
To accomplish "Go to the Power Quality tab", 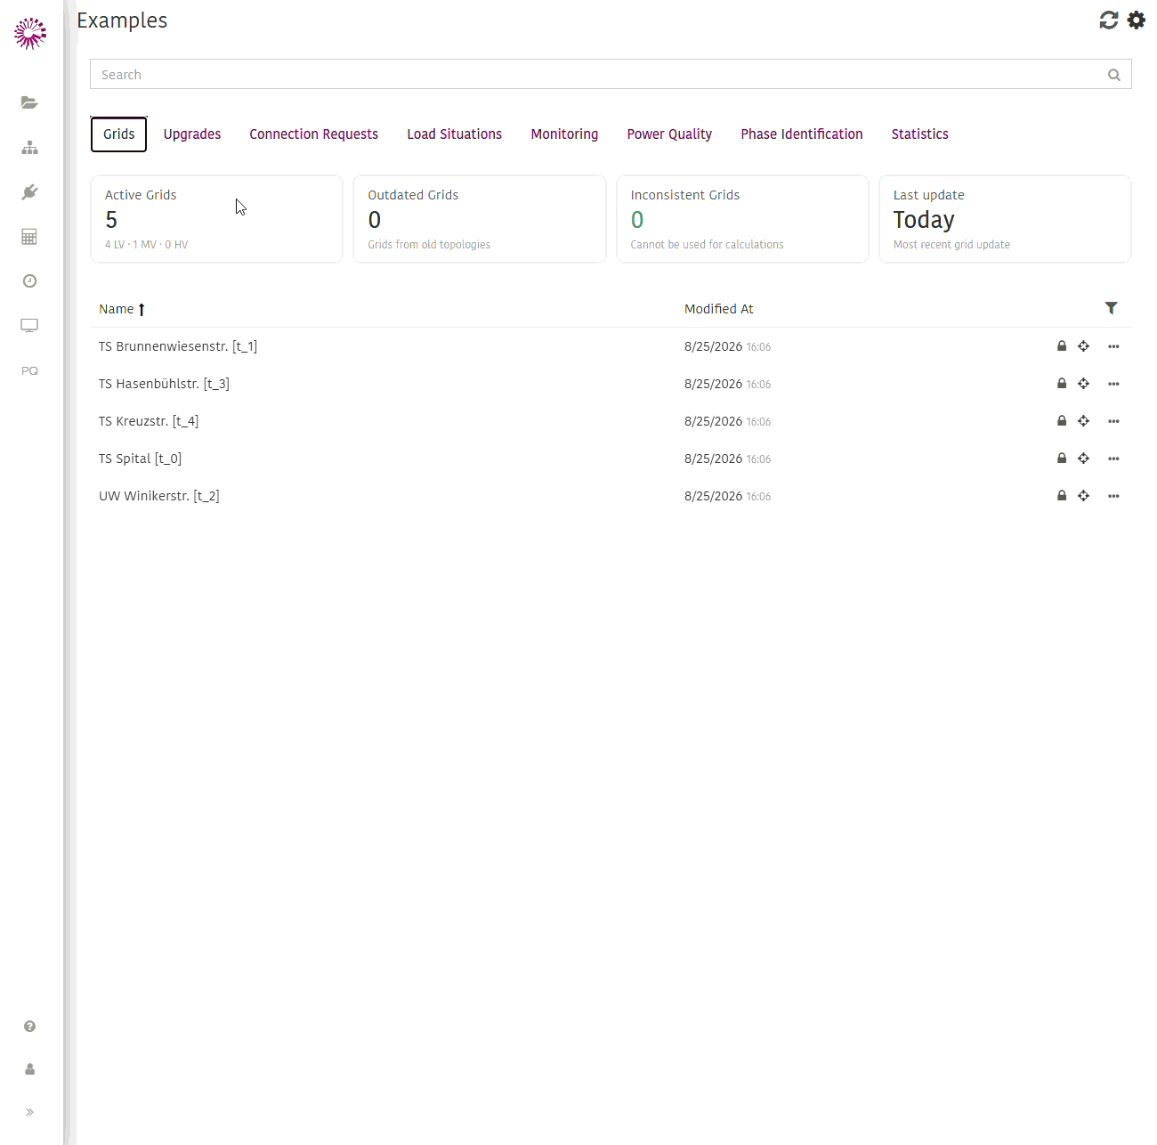I will click(669, 134).
